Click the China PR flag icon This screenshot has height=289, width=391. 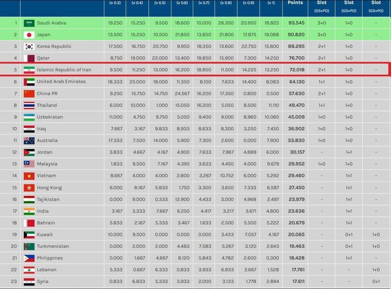point(29,94)
